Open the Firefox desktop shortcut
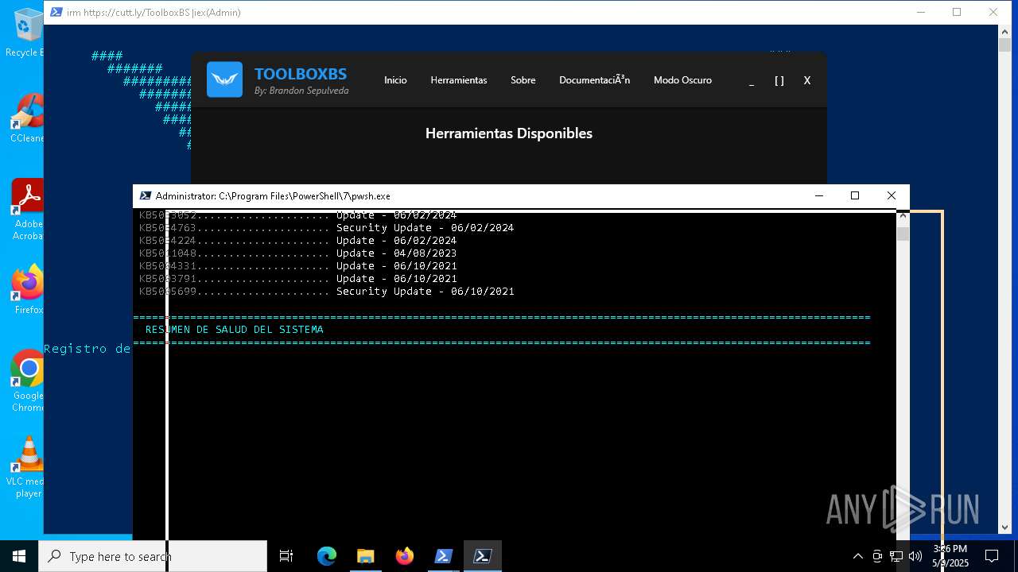Viewport: 1018px width, 572px height. pyautogui.click(x=28, y=289)
